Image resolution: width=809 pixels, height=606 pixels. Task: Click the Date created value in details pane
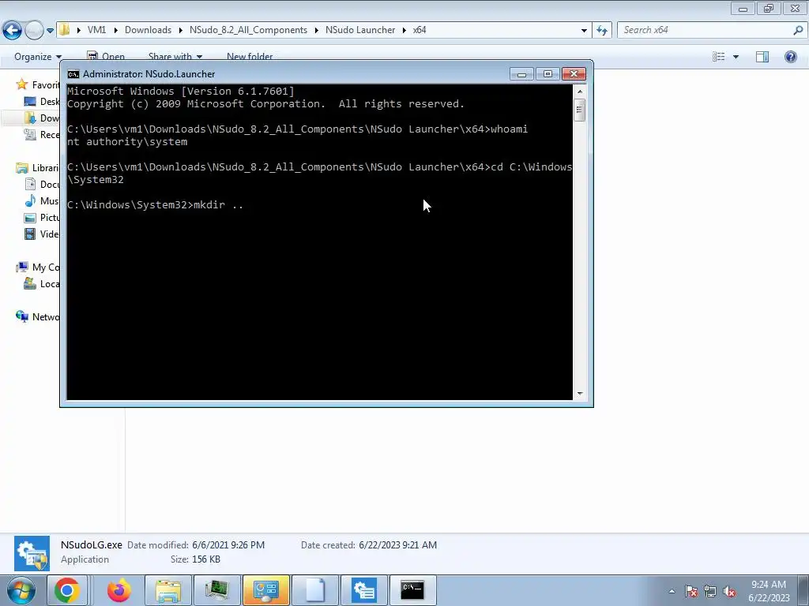398,544
